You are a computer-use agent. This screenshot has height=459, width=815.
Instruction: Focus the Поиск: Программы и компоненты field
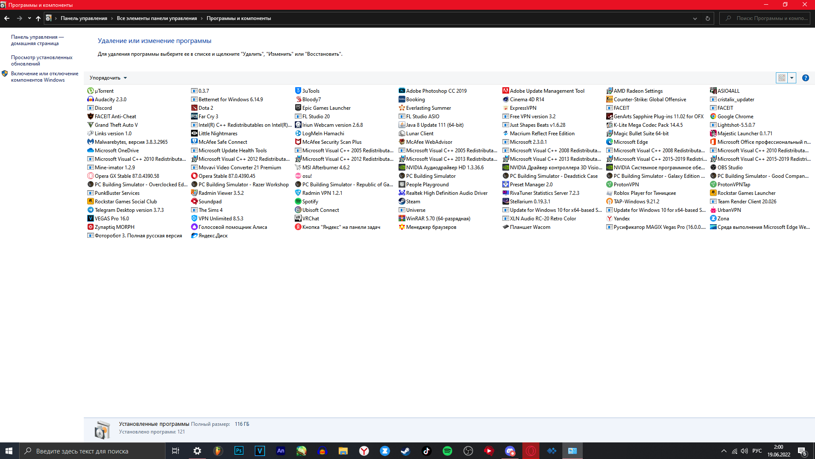[764, 18]
